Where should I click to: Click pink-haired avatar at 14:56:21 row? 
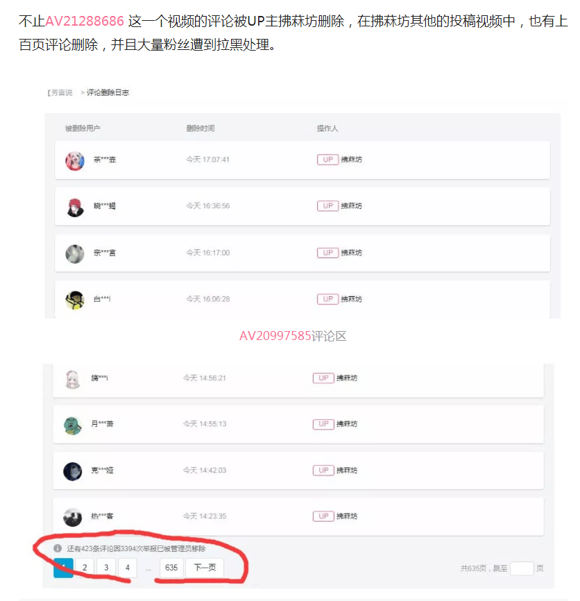pos(72,380)
